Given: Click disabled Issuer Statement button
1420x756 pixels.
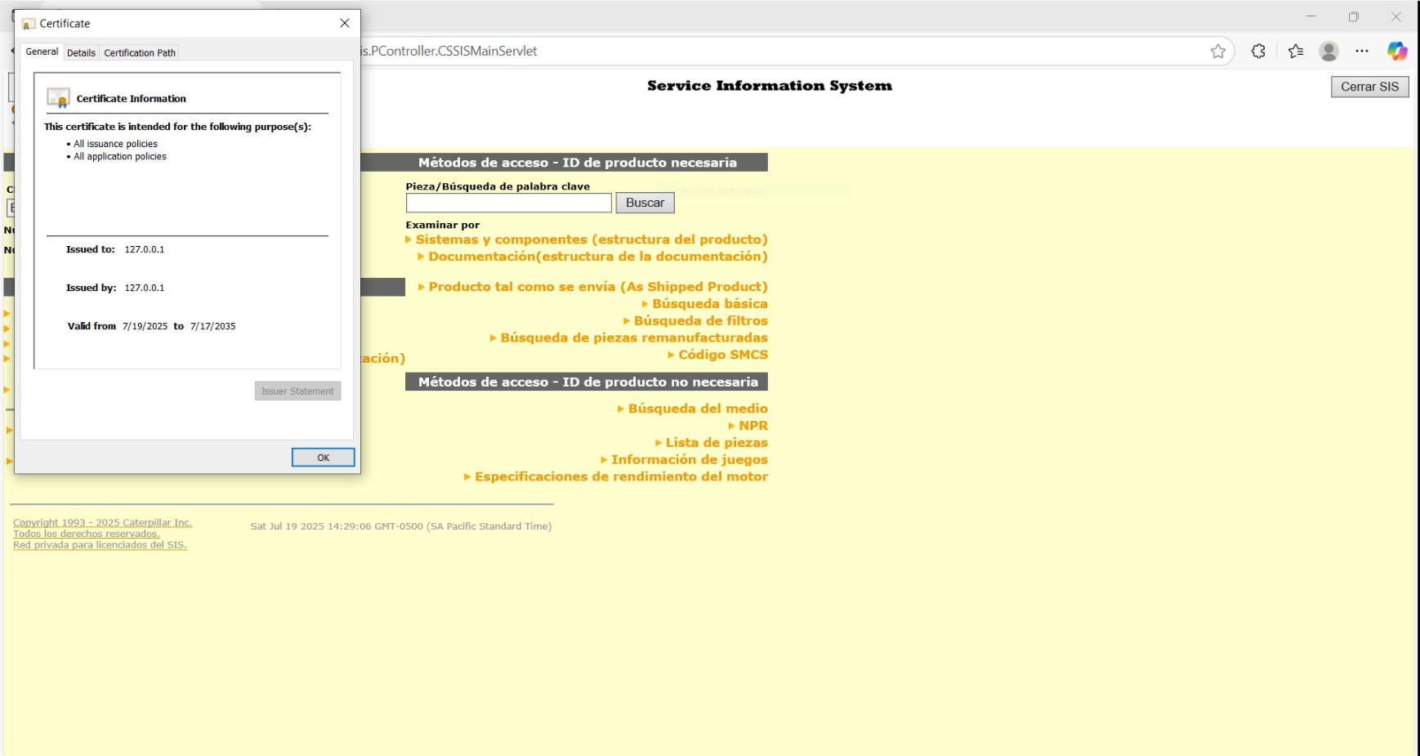Looking at the screenshot, I should coord(297,391).
